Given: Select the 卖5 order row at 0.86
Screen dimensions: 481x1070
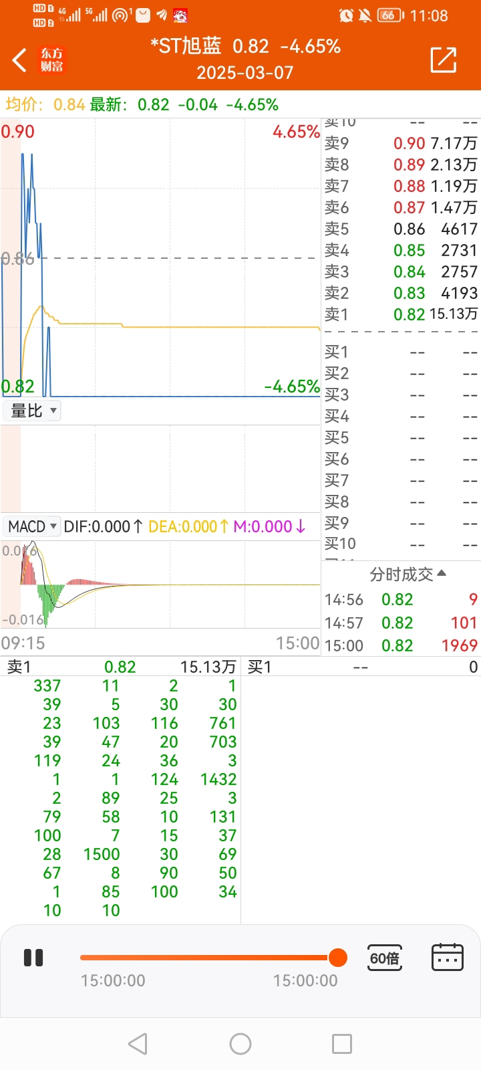Looking at the screenshot, I should pyautogui.click(x=401, y=229).
